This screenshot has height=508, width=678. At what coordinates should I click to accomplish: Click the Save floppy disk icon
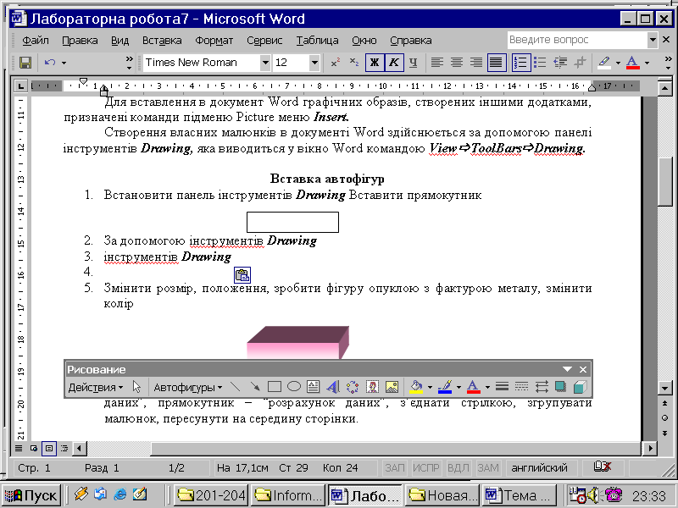coord(25,63)
